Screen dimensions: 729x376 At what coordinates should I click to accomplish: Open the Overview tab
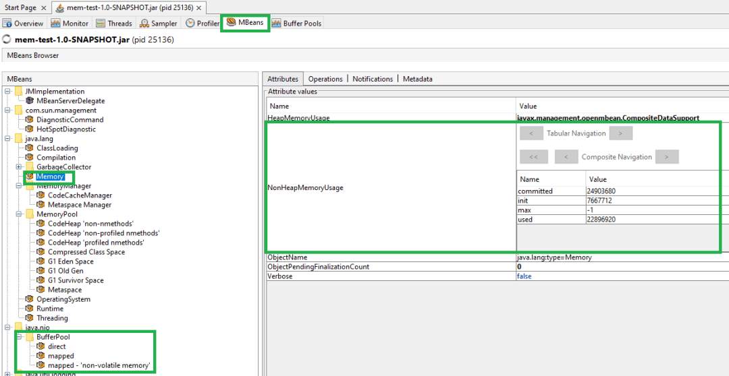tap(24, 23)
